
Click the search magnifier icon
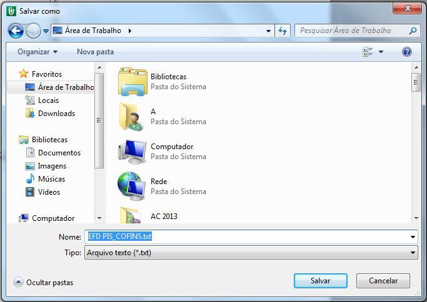point(413,31)
